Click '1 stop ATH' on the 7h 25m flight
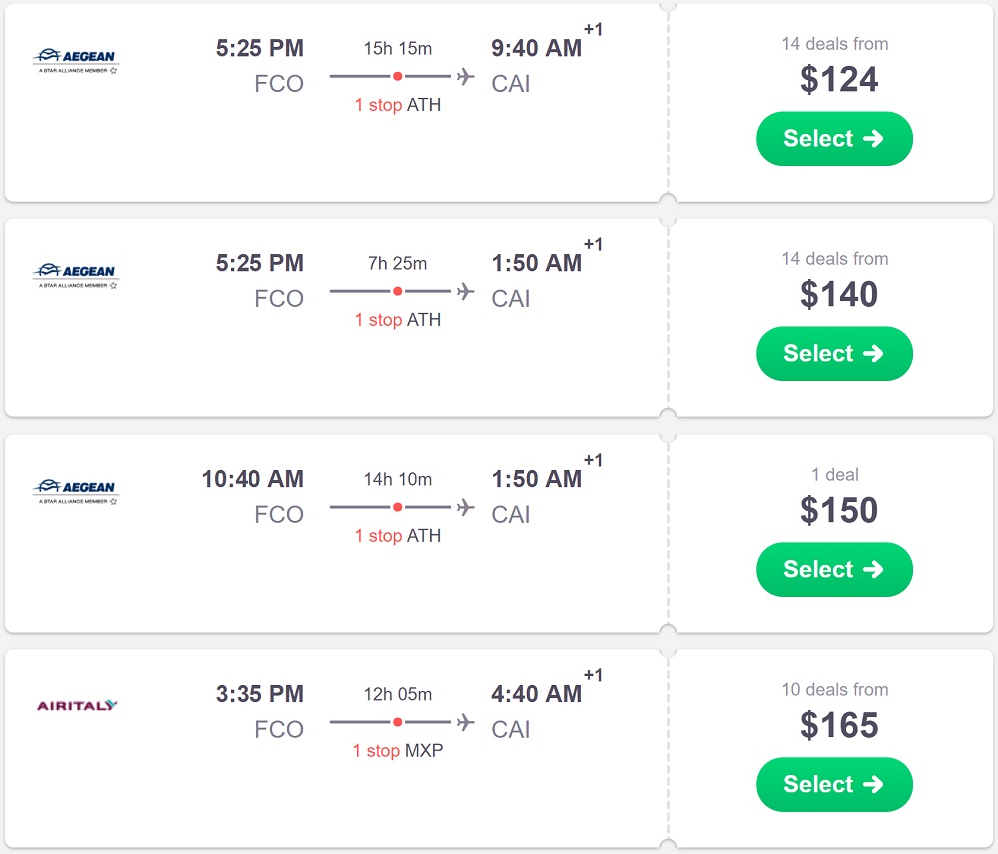The width and height of the screenshot is (998, 854). (397, 320)
